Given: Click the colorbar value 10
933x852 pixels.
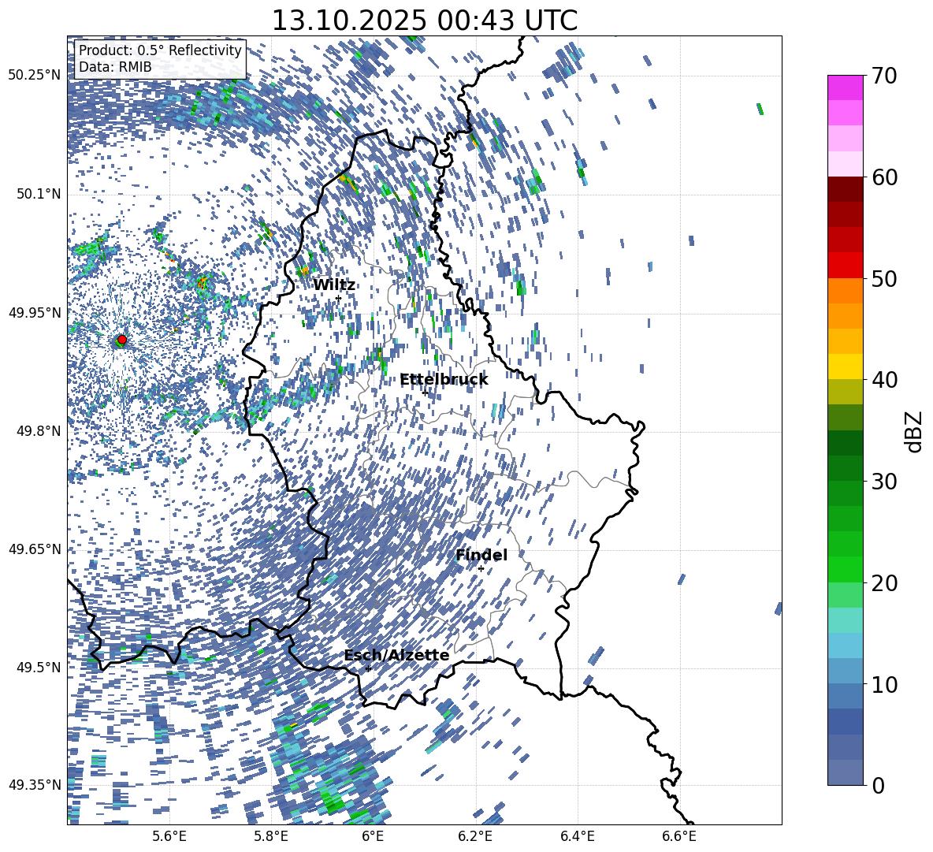Looking at the screenshot, I should click(x=884, y=684).
